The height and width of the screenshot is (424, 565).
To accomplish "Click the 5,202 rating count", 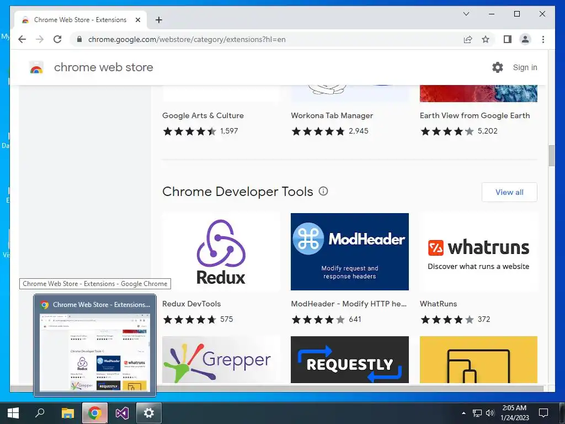I will click(x=488, y=131).
